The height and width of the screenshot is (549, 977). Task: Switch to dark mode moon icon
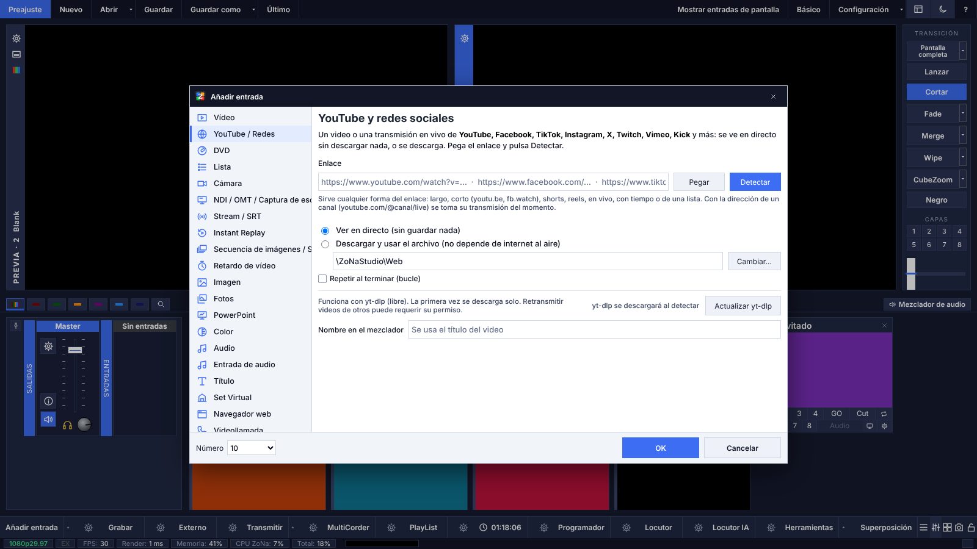[943, 9]
